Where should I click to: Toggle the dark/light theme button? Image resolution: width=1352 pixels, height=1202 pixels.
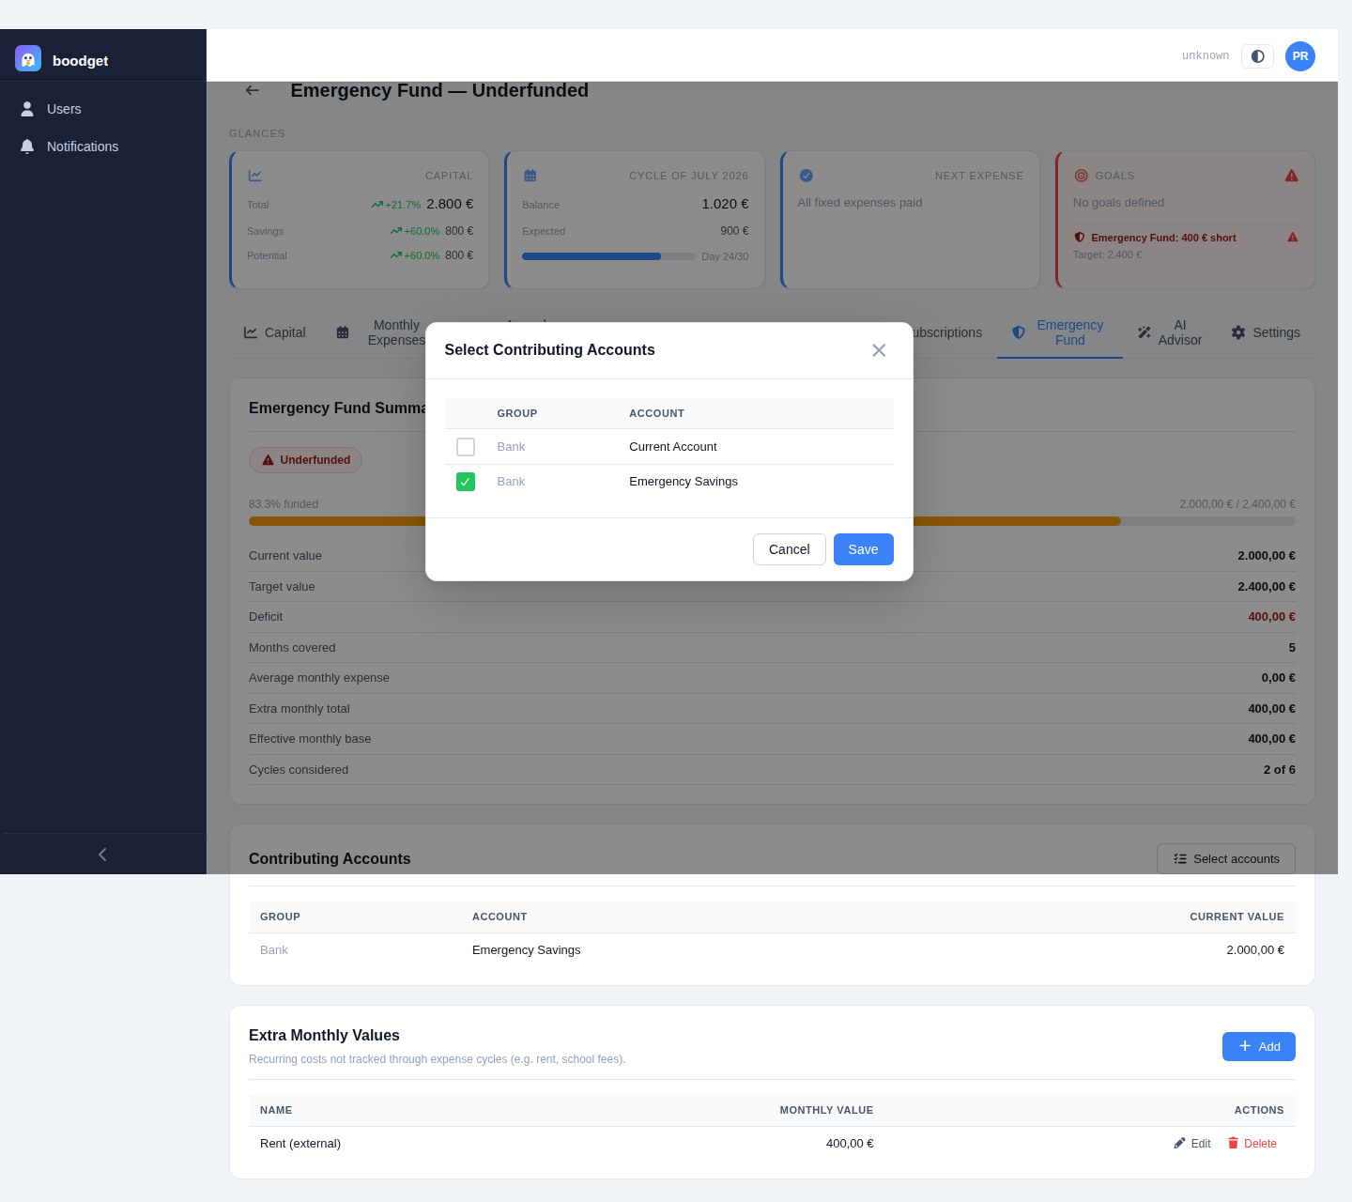coord(1257,56)
